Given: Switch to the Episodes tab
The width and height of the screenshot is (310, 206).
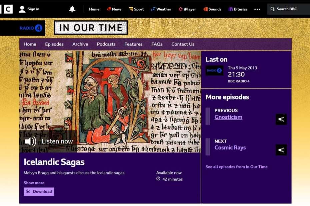Looking at the screenshot, I should pos(54,44).
